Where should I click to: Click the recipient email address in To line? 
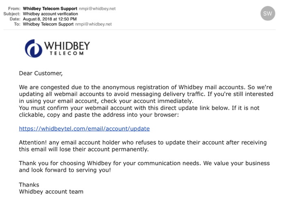click(x=93, y=24)
